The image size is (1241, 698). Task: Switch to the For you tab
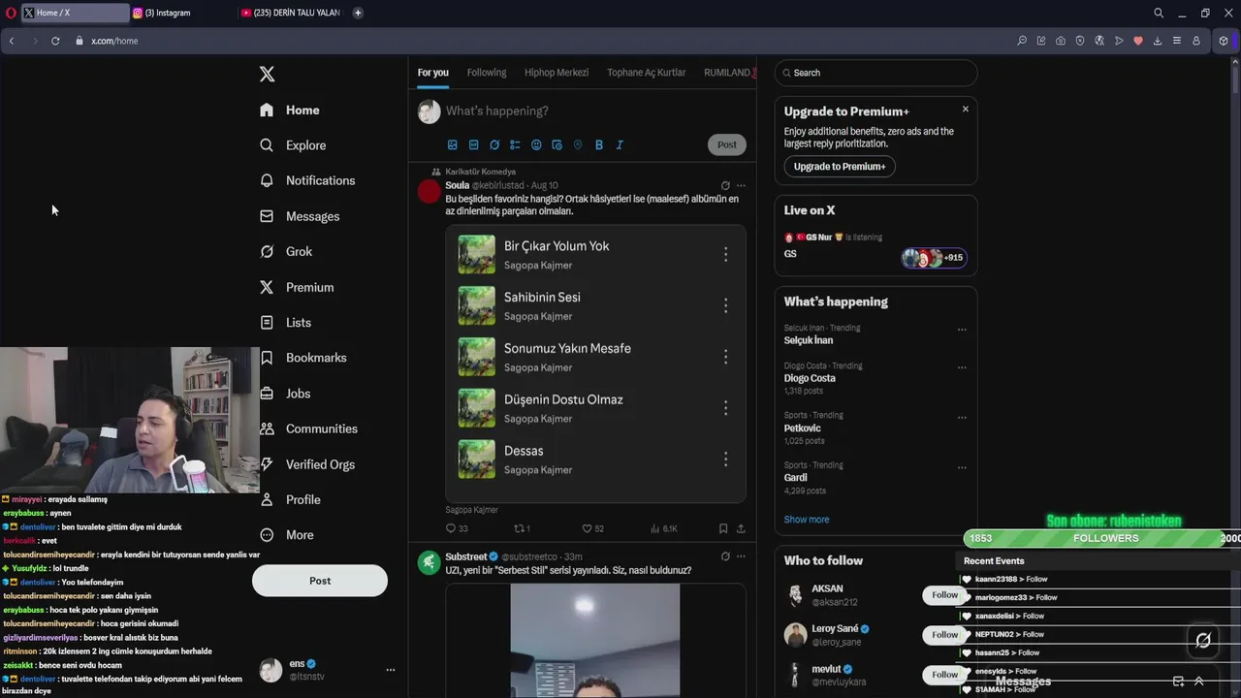(433, 73)
